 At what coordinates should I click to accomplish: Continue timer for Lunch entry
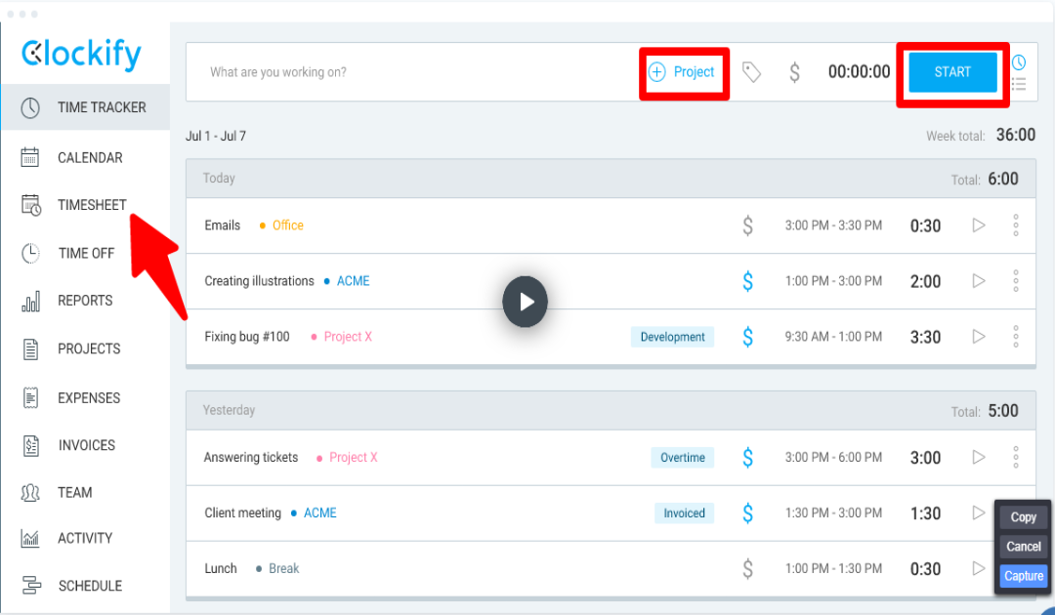point(979,568)
